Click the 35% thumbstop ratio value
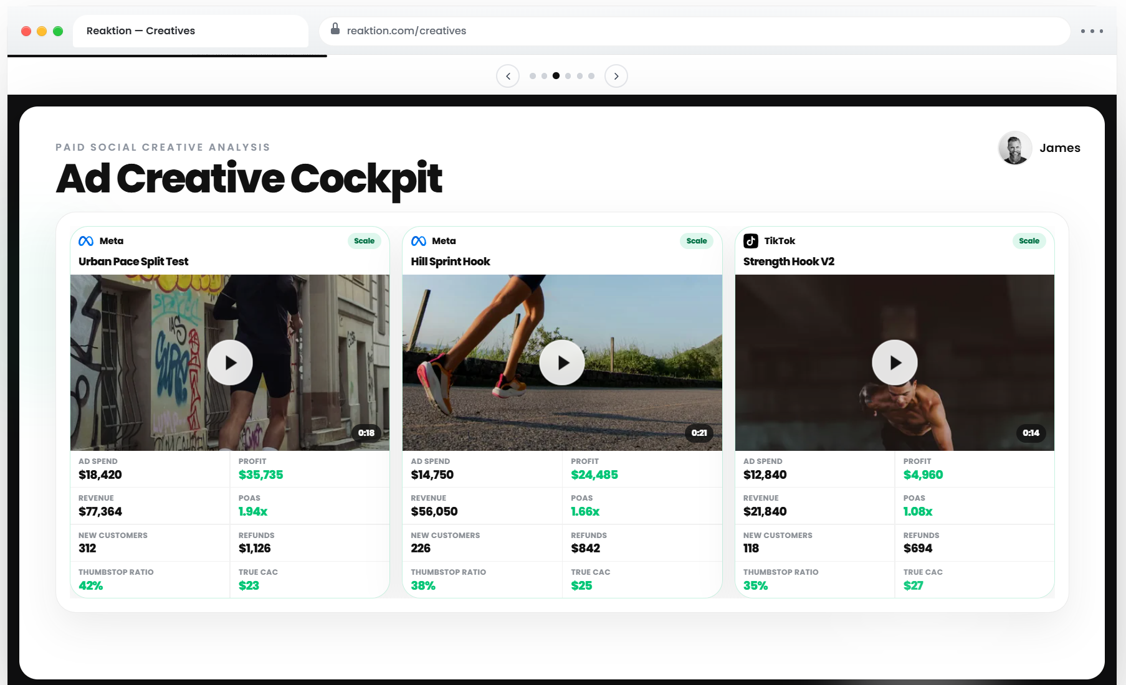This screenshot has height=685, width=1126. (x=756, y=585)
